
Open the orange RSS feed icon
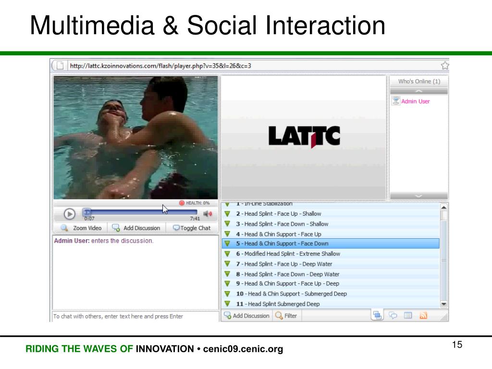coord(423,315)
